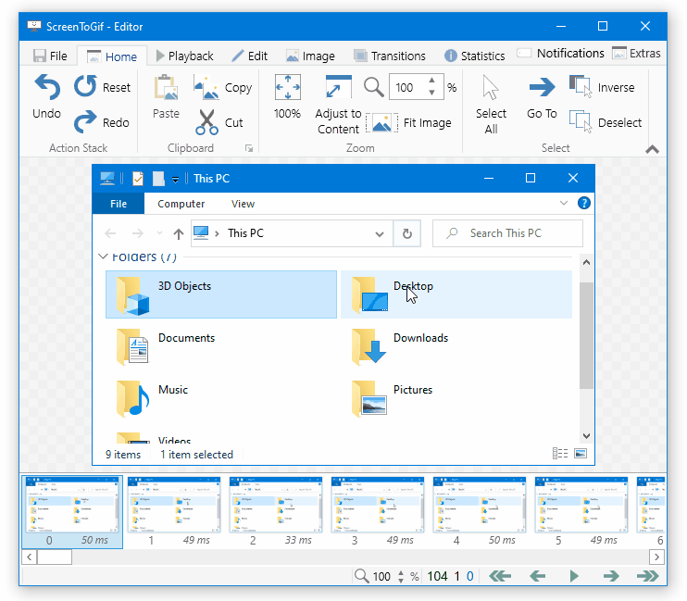The image size is (687, 601).
Task: Jump to the last frame button
Action: [647, 576]
